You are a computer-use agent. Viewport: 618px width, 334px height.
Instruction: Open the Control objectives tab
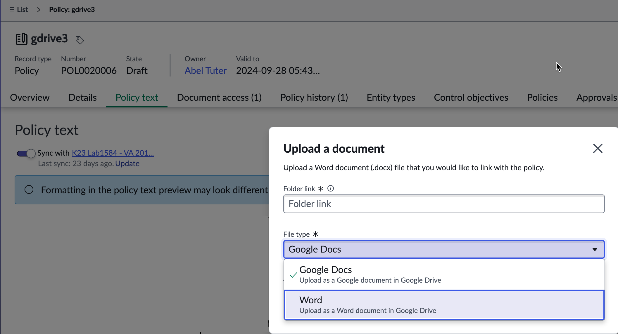(x=471, y=98)
